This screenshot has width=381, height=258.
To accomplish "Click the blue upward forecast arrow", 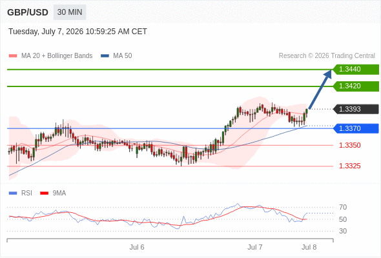I will [x=320, y=89].
